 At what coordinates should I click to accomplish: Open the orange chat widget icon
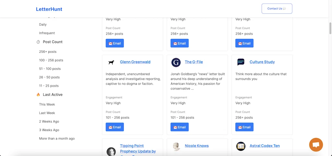(316, 145)
